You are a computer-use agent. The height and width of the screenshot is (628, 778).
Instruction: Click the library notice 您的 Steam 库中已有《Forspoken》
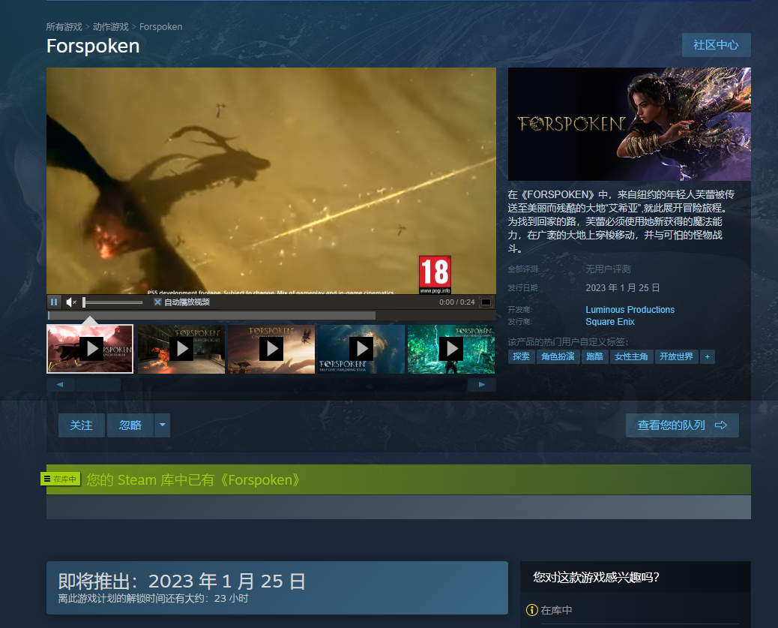(x=194, y=480)
